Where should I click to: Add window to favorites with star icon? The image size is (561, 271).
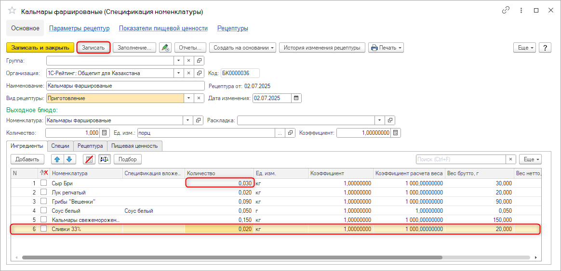(x=12, y=11)
